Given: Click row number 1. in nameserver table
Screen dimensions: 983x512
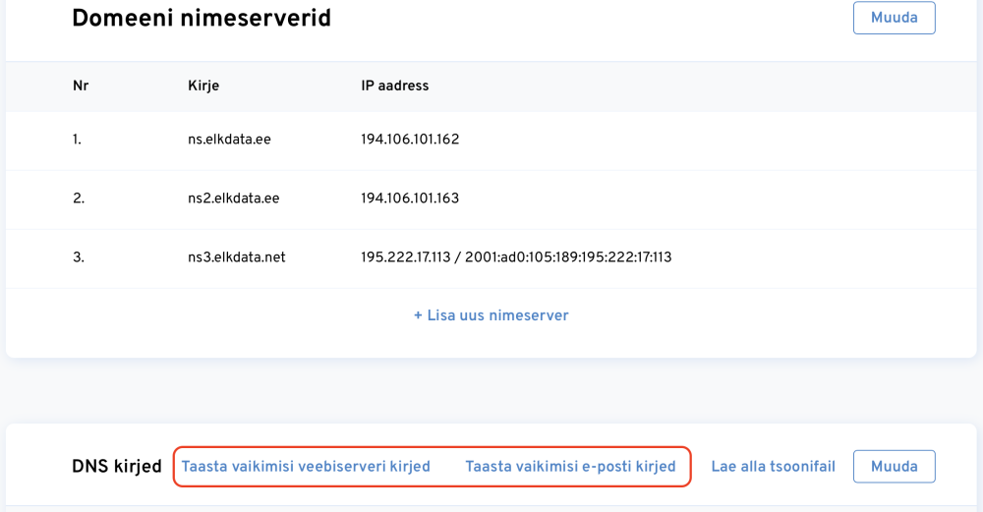Looking at the screenshot, I should (77, 140).
